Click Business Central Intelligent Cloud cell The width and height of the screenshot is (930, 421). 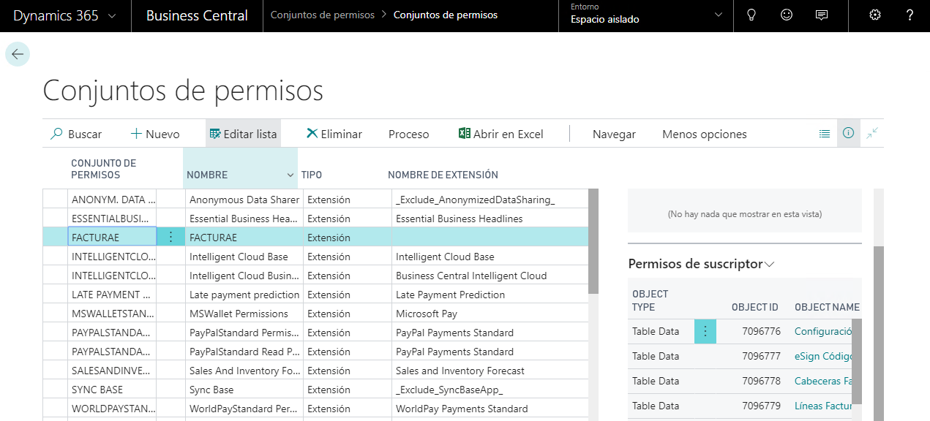tap(490, 275)
